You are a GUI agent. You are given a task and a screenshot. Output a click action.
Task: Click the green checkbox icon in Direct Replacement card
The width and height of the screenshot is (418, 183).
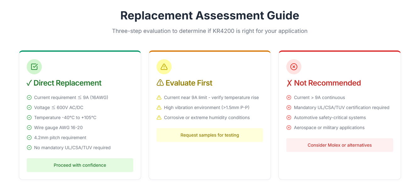click(x=34, y=67)
